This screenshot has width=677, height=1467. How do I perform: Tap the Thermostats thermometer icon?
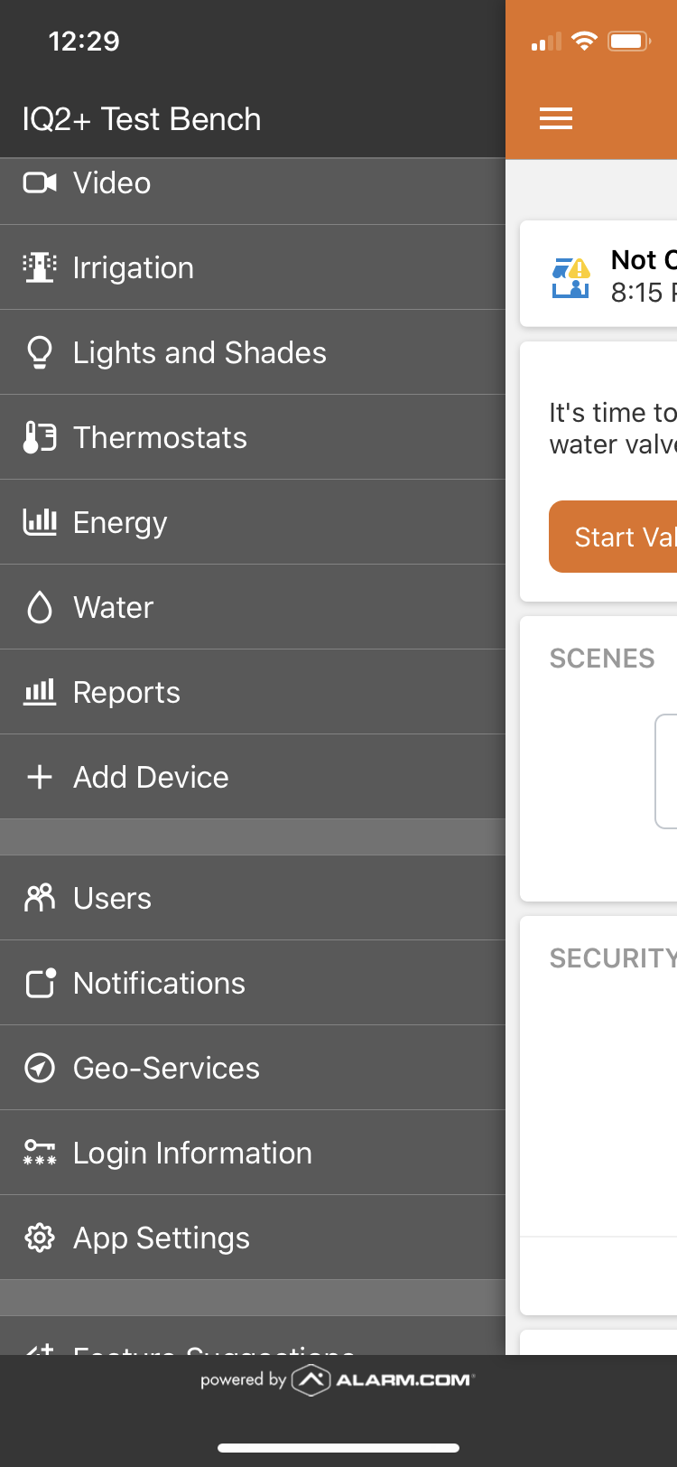[40, 438]
